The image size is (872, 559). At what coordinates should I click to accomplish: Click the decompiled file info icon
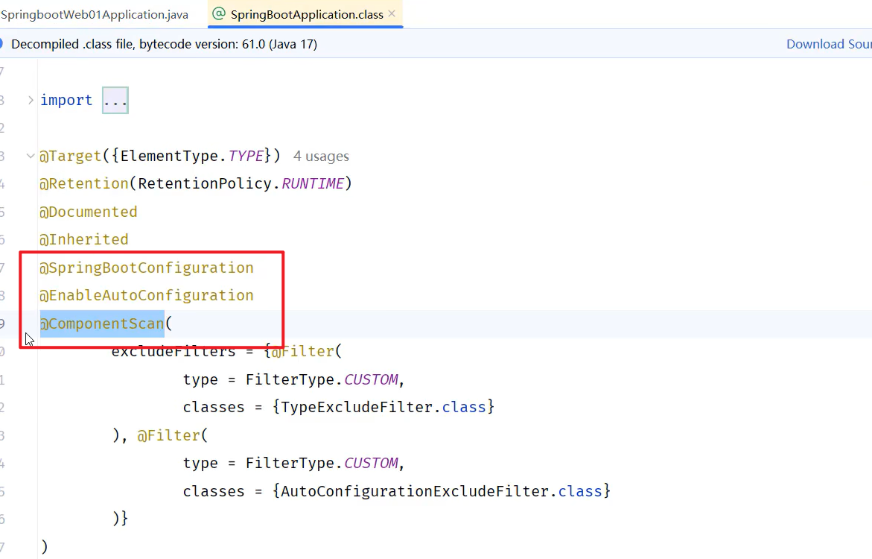tap(1, 44)
